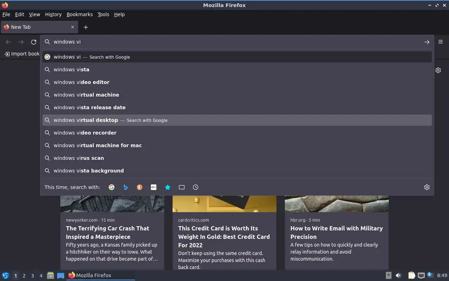The image size is (449, 281).
Task: Go back one page
Action: (x=8, y=42)
